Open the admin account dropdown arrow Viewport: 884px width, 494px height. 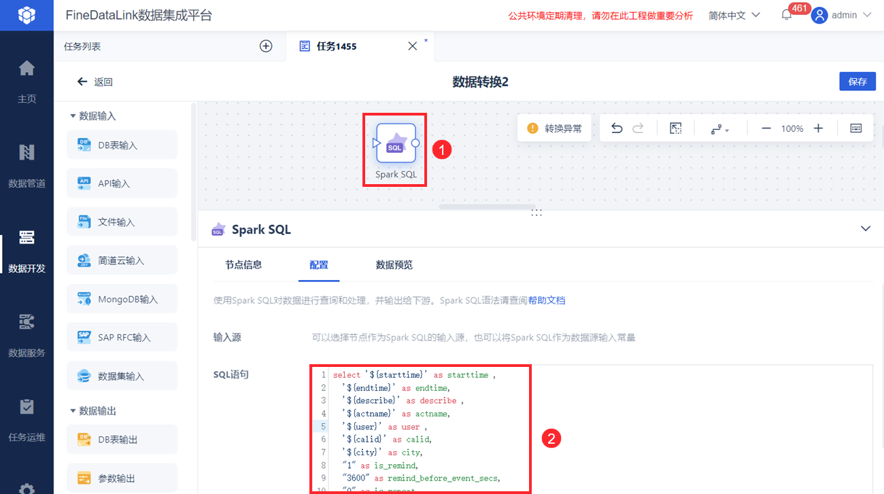coord(866,15)
